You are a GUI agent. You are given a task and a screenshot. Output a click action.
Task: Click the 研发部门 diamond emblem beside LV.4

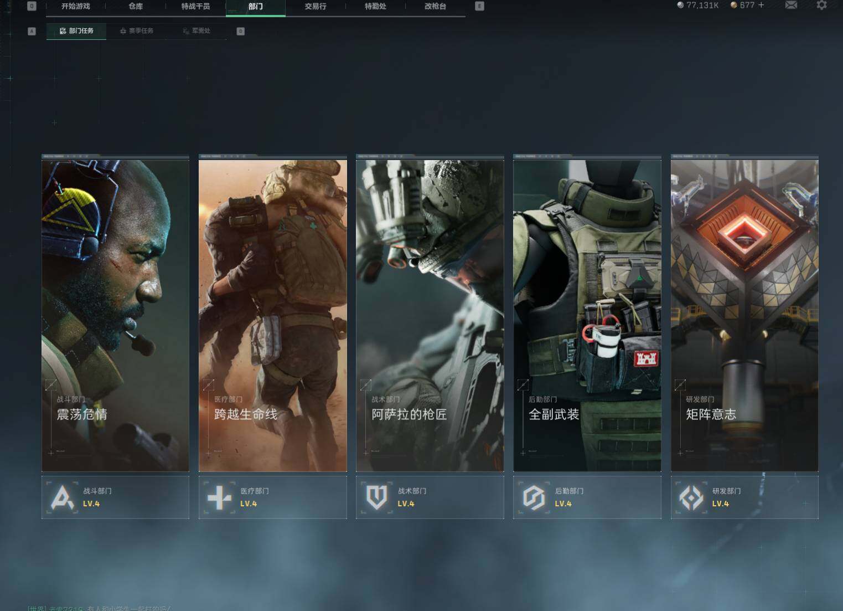(691, 497)
